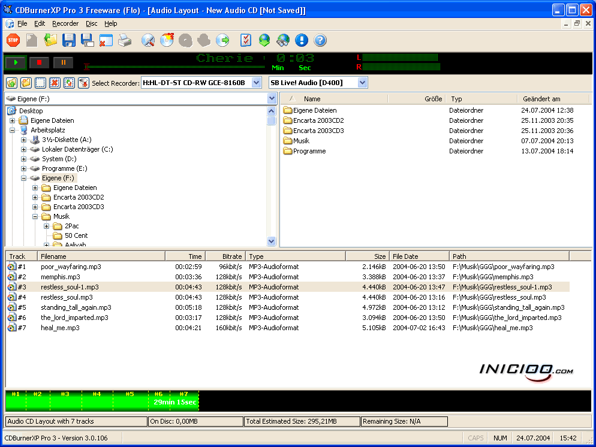This screenshot has height=447, width=596.
Task: Open a layout with the green-arrow folder icon
Action: point(50,40)
